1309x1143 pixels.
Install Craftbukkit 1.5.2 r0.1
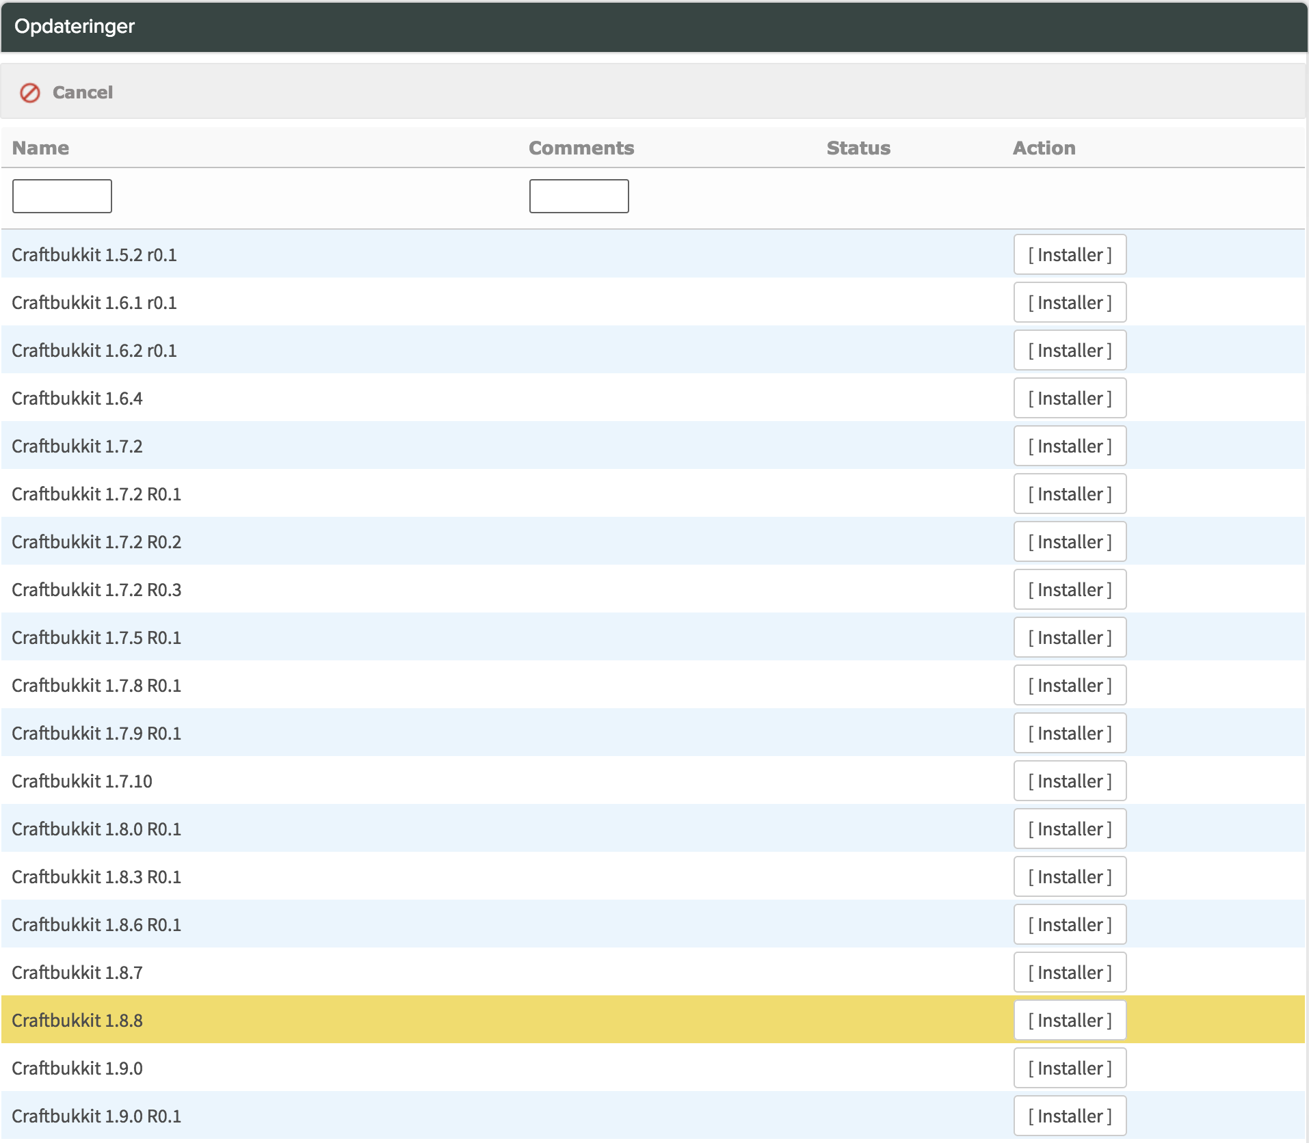click(x=1070, y=254)
